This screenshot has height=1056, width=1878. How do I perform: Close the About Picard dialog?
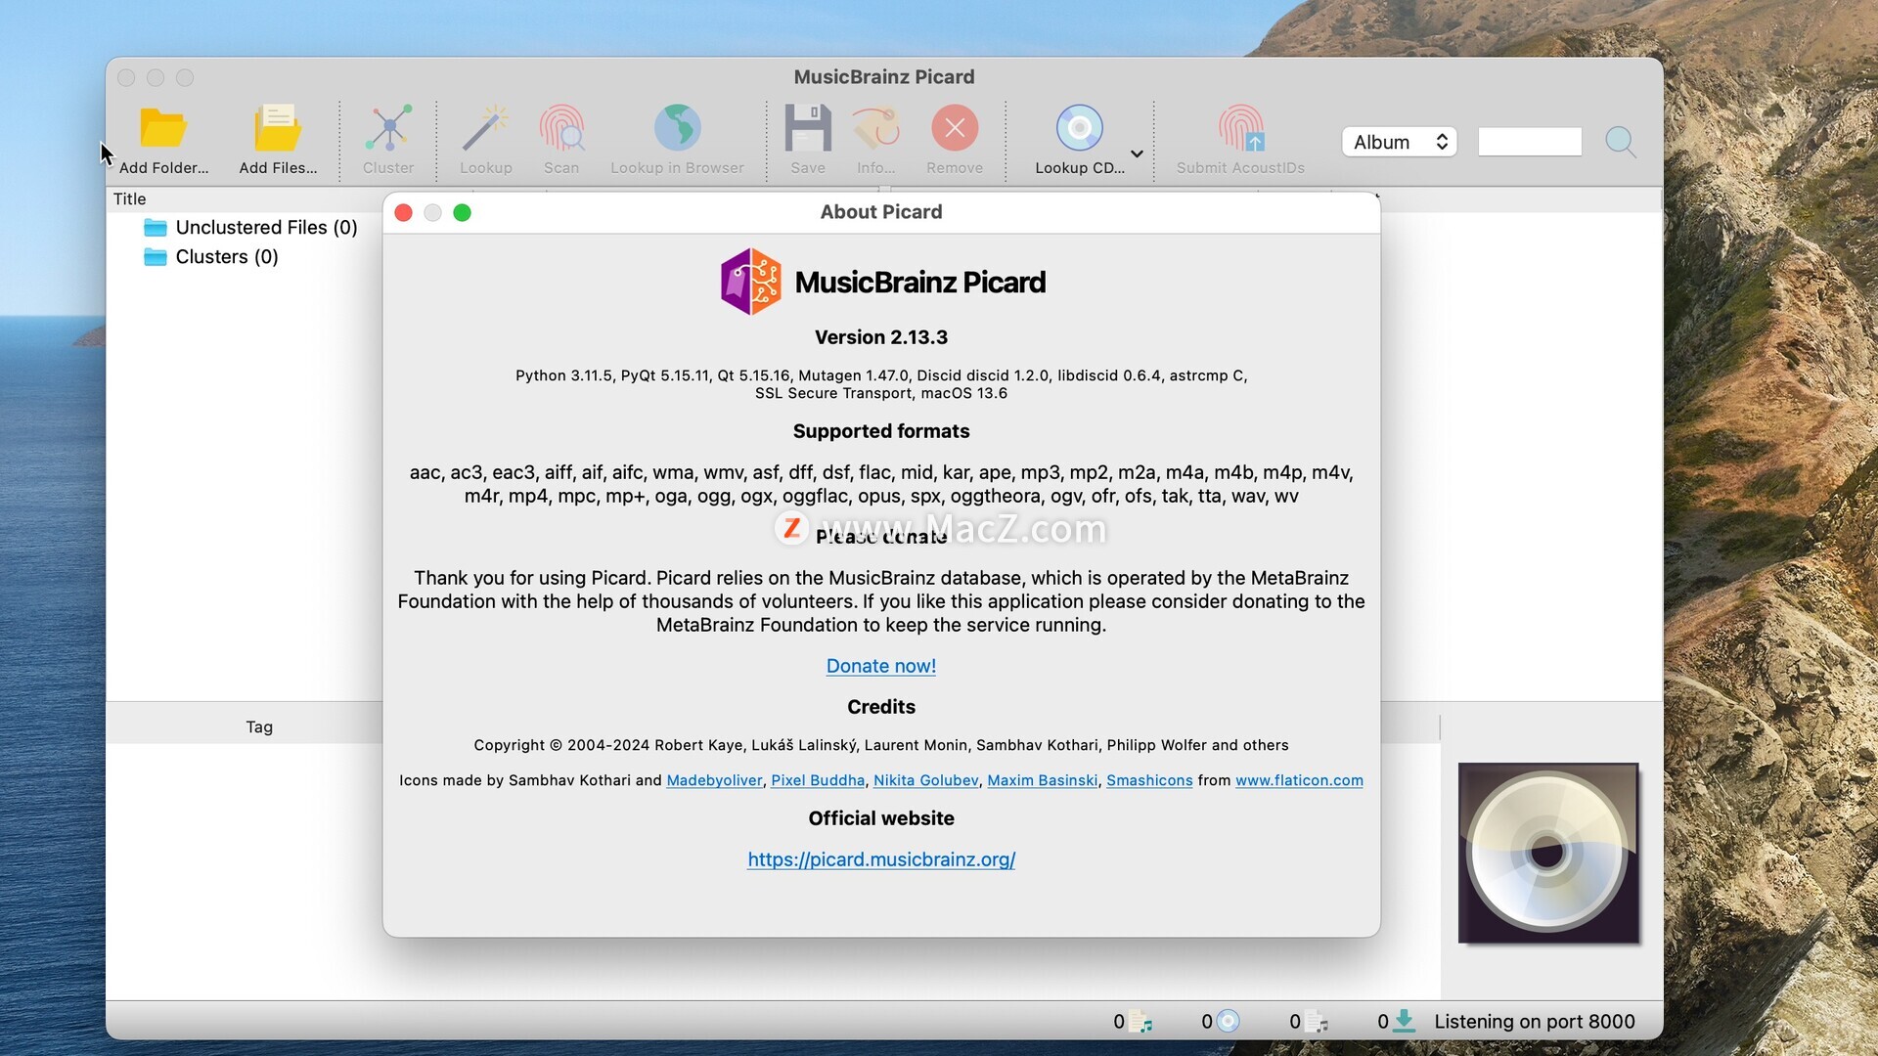click(x=403, y=213)
